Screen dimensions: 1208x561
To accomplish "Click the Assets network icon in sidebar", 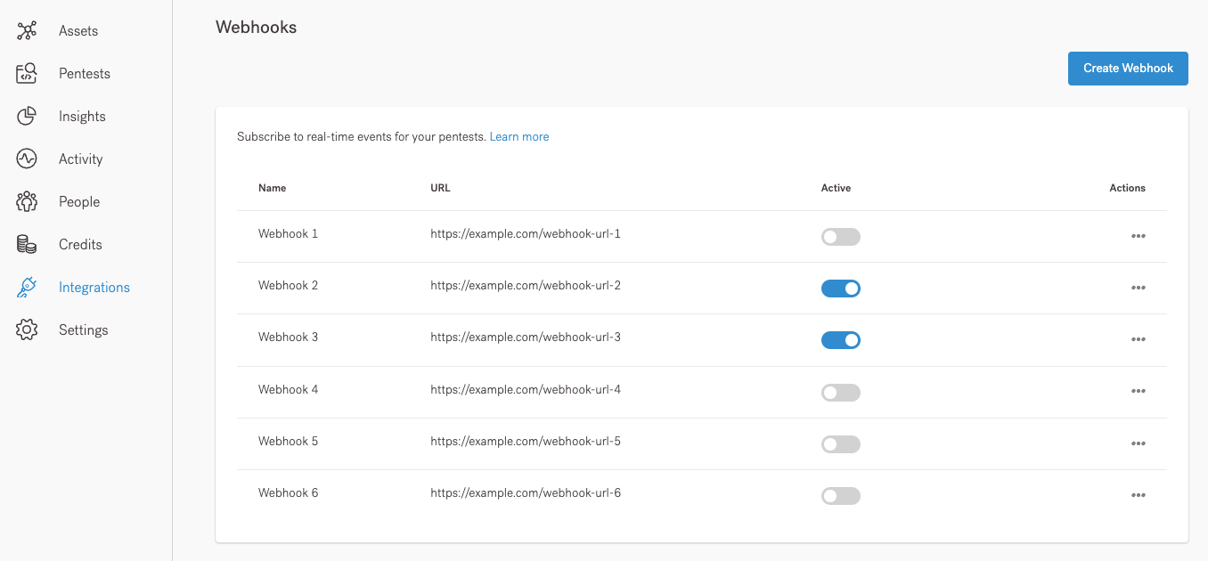I will click(27, 31).
